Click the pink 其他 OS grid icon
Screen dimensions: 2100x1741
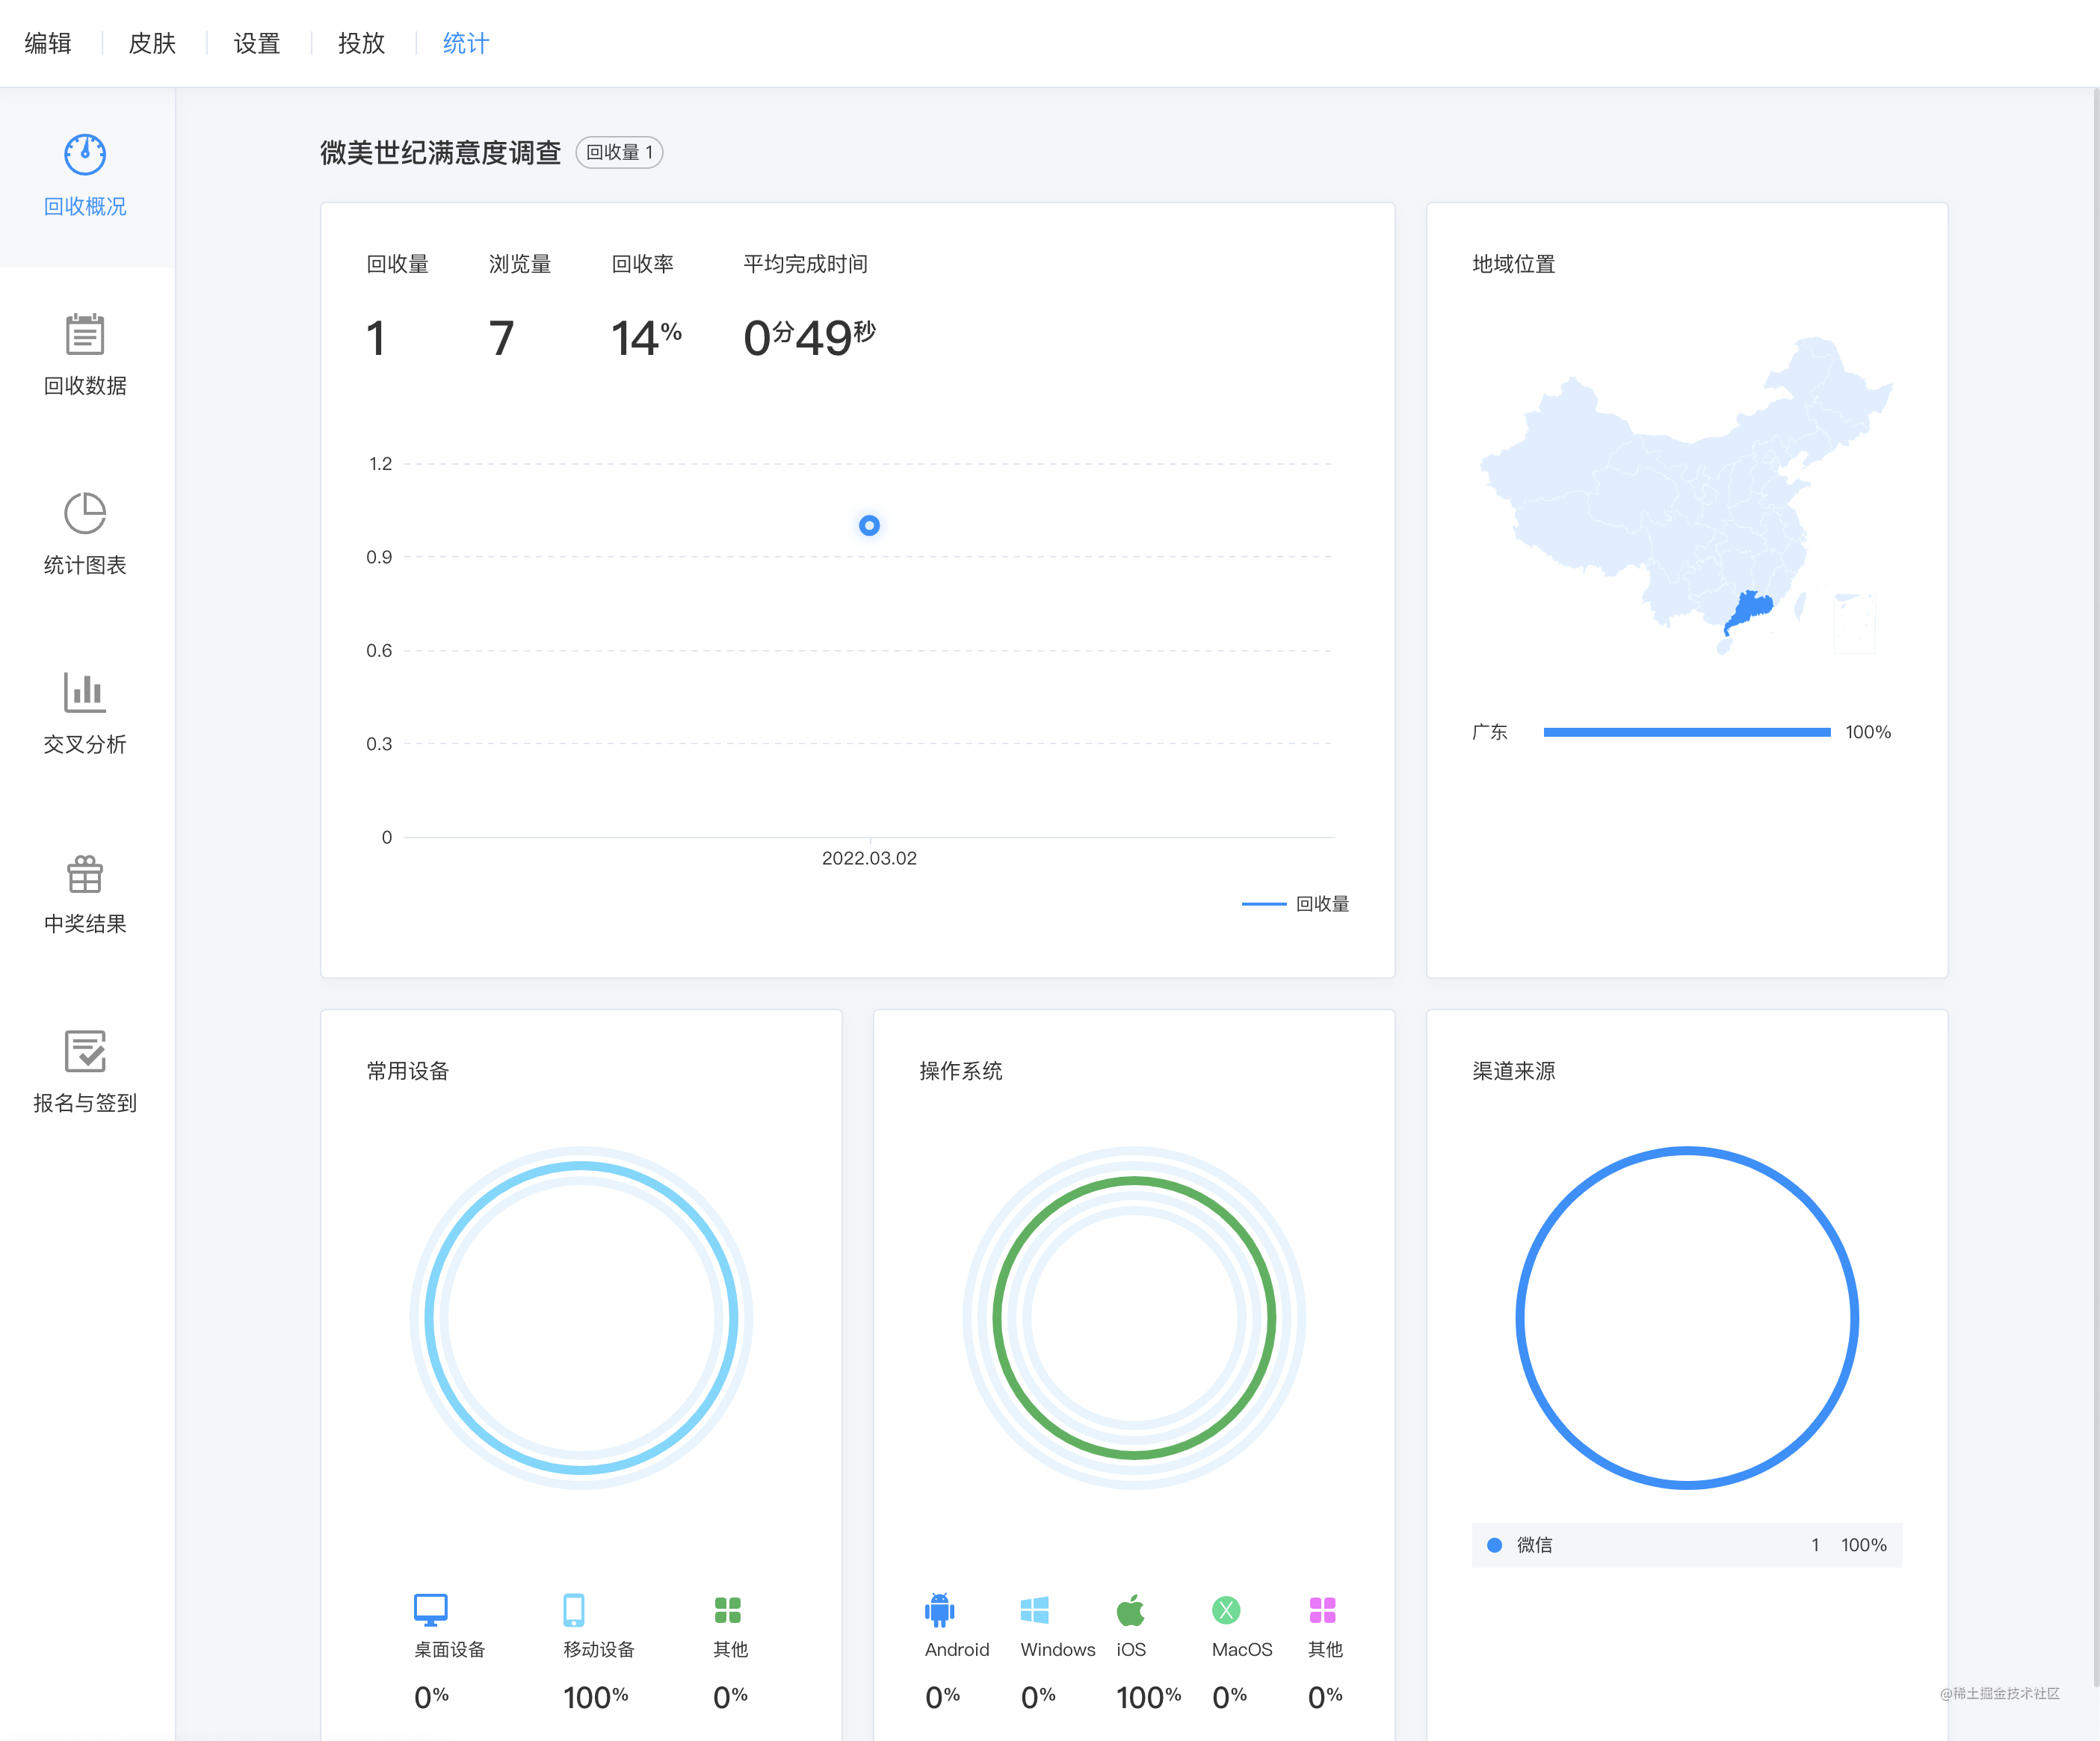tap(1322, 1609)
